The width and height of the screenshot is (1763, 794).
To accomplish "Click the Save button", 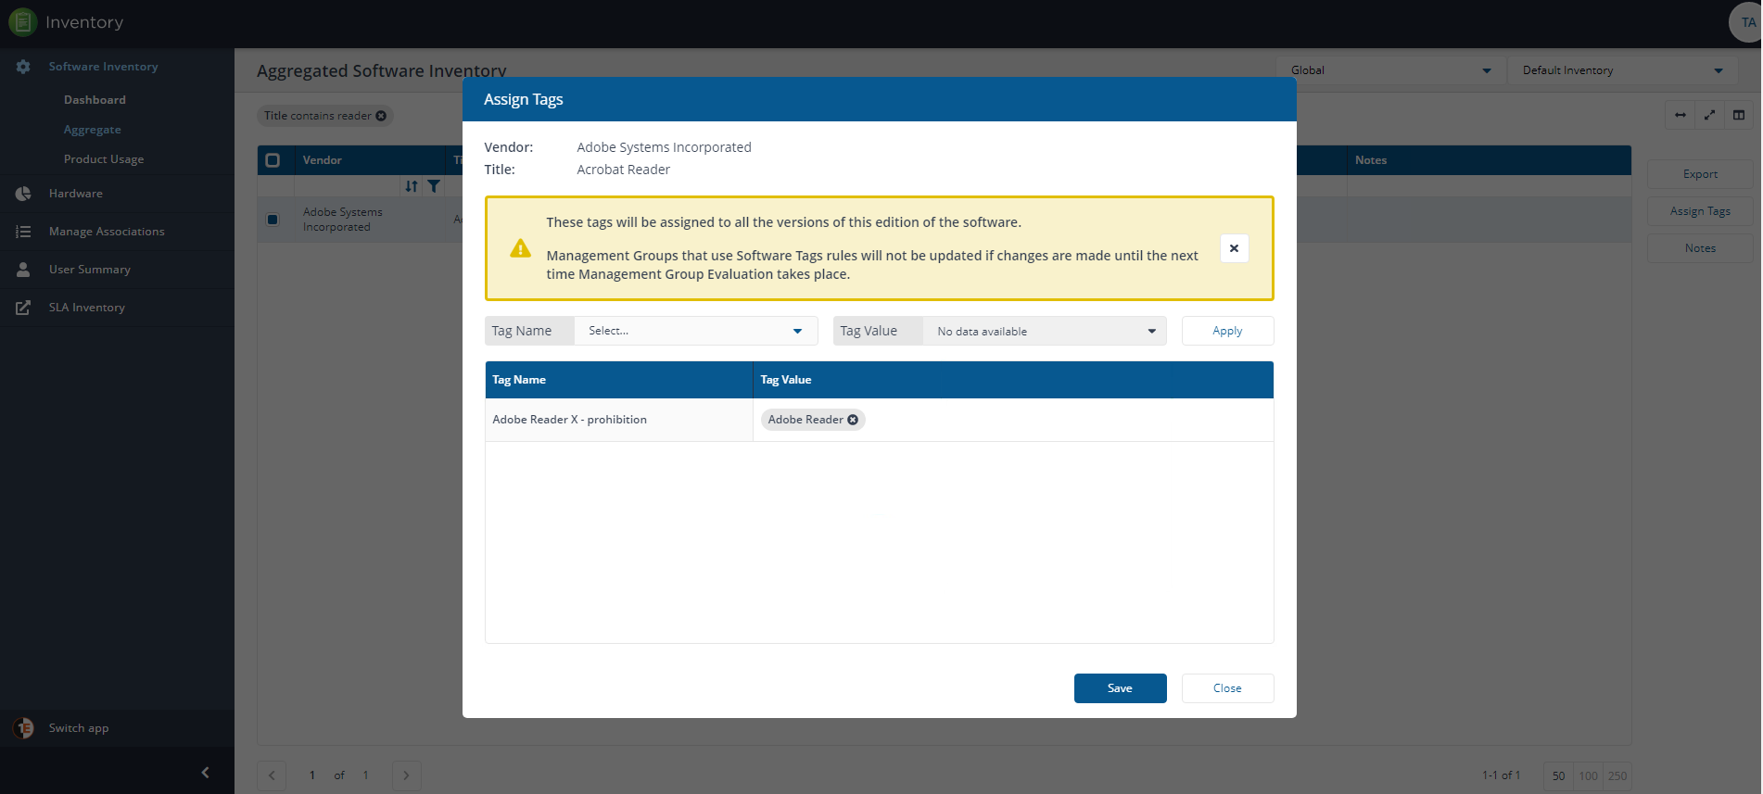I will (1120, 688).
